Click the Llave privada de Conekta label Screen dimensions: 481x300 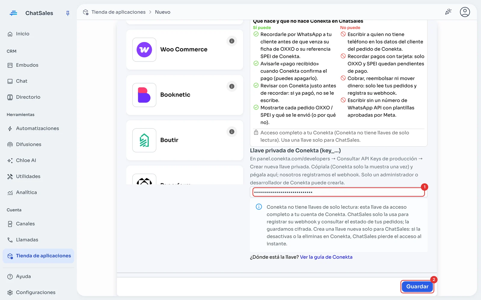(x=295, y=151)
